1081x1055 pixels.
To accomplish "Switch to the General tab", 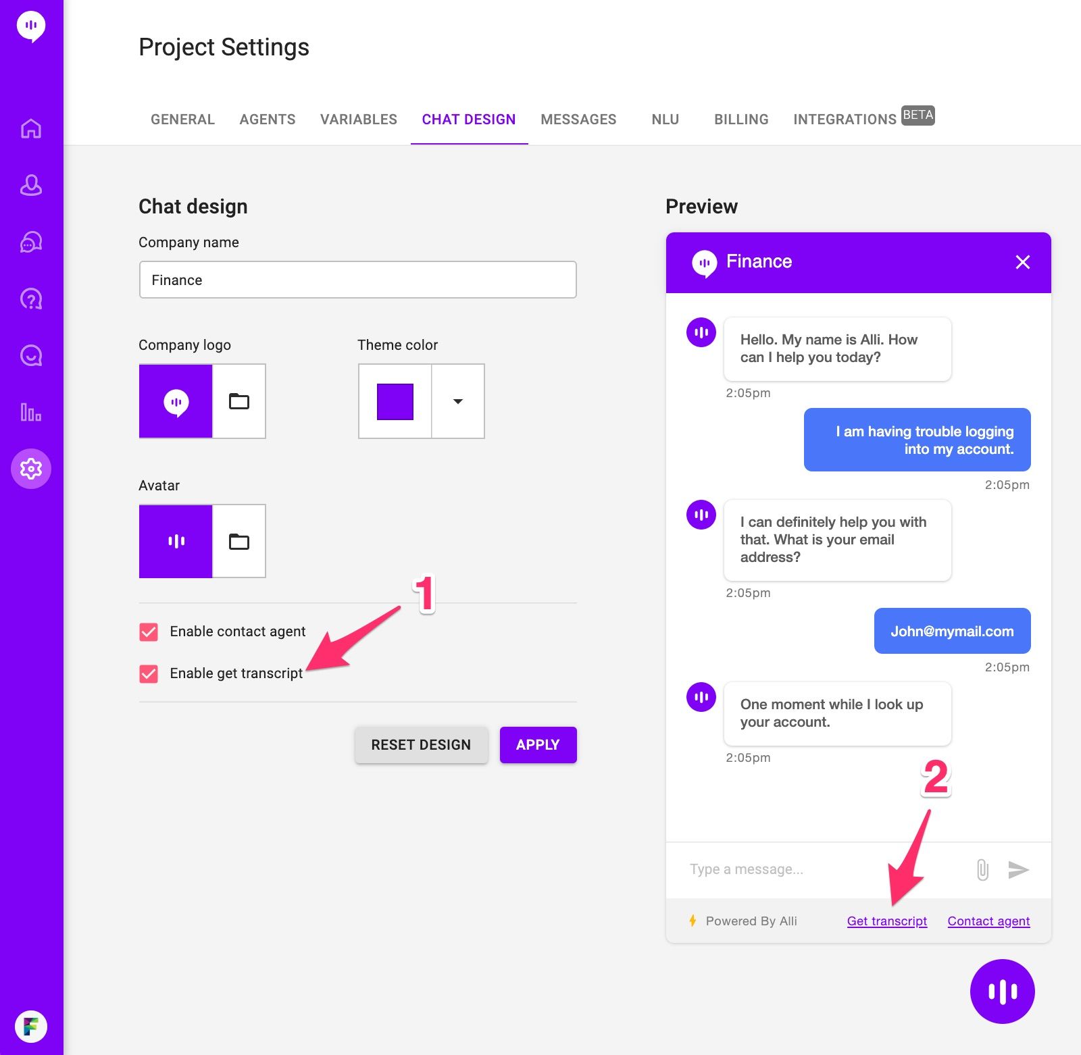I will tap(182, 120).
